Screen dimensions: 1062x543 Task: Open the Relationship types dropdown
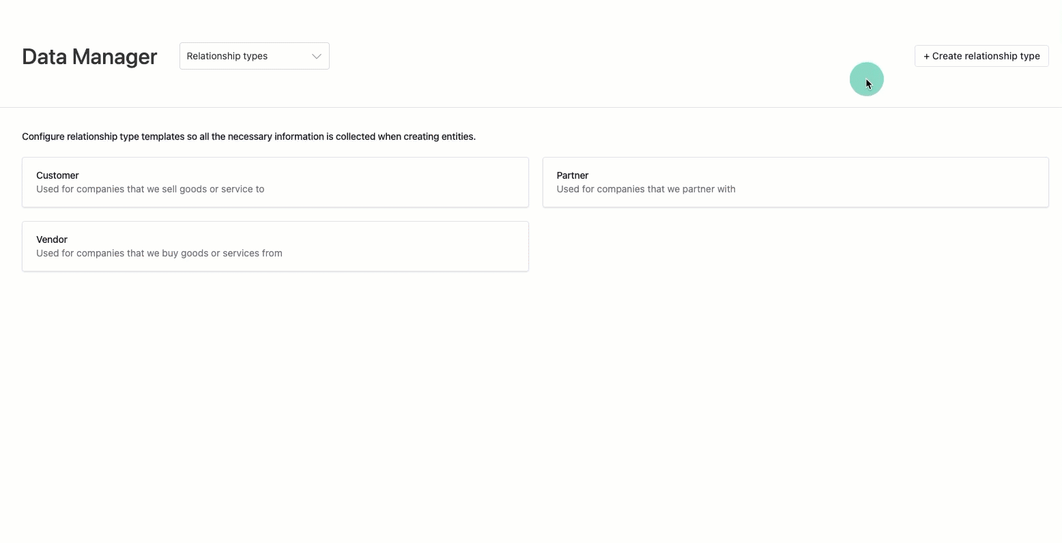click(x=254, y=56)
